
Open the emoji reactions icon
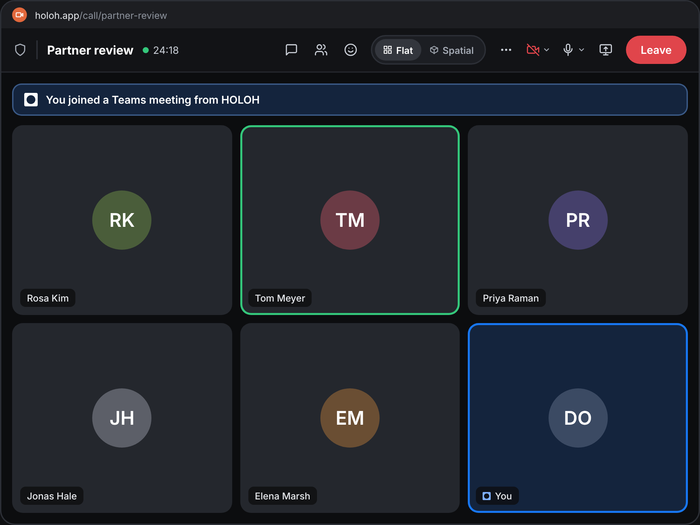click(x=350, y=50)
